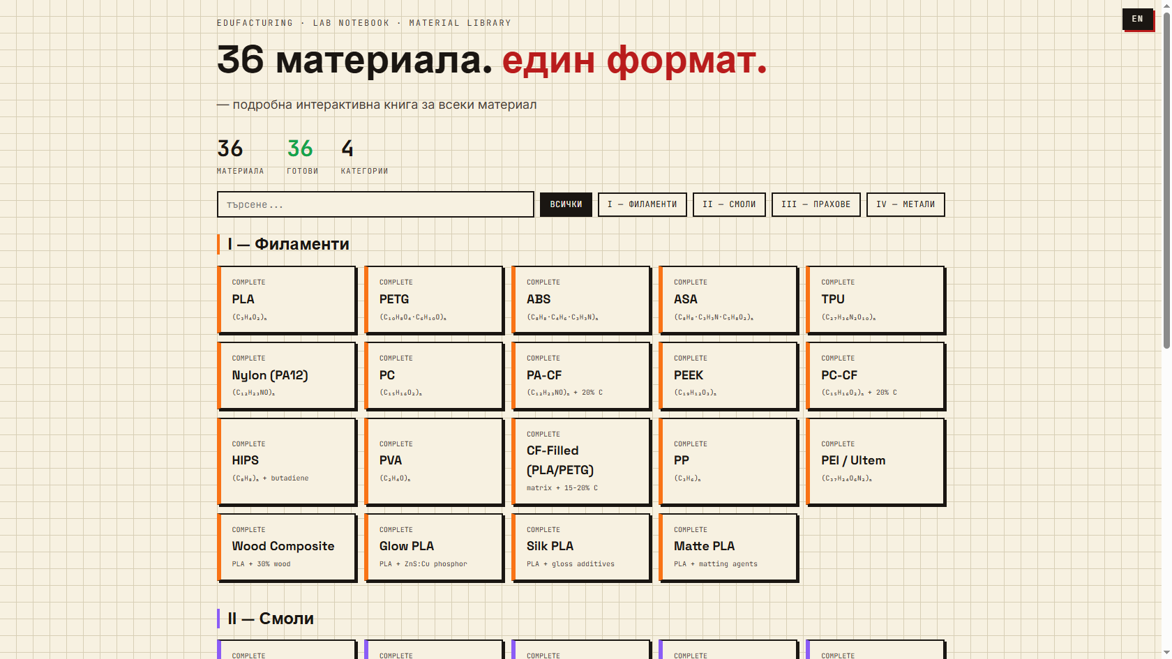The image size is (1172, 659).
Task: Open the PEEK material card
Action: (x=728, y=375)
